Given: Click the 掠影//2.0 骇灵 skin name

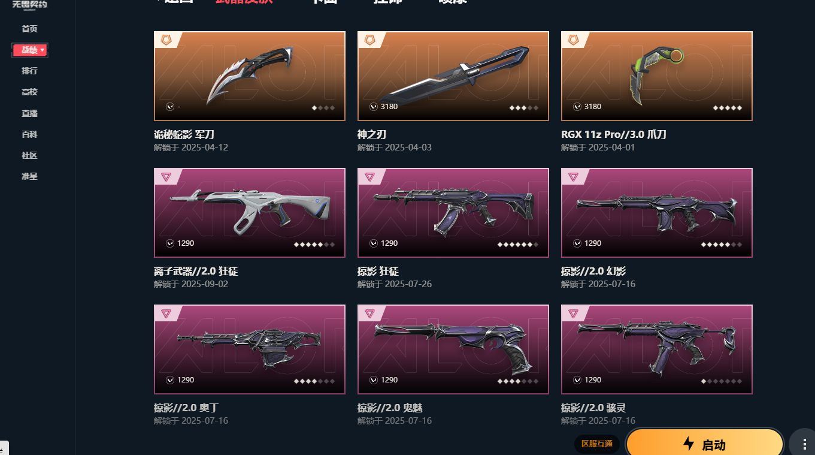Looking at the screenshot, I should [593, 408].
